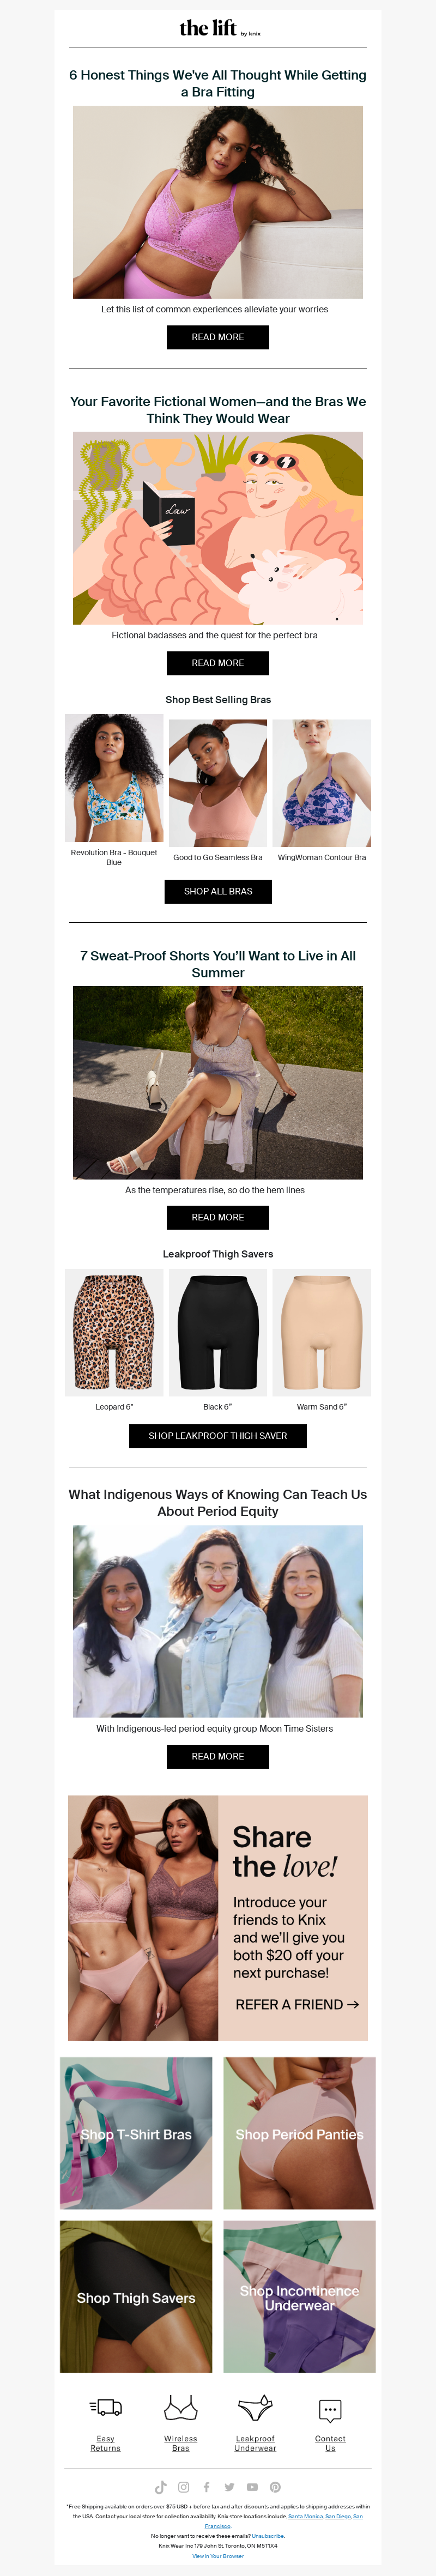Click READ MORE under bra fitting article
This screenshot has height=2576, width=436.
[x=218, y=337]
